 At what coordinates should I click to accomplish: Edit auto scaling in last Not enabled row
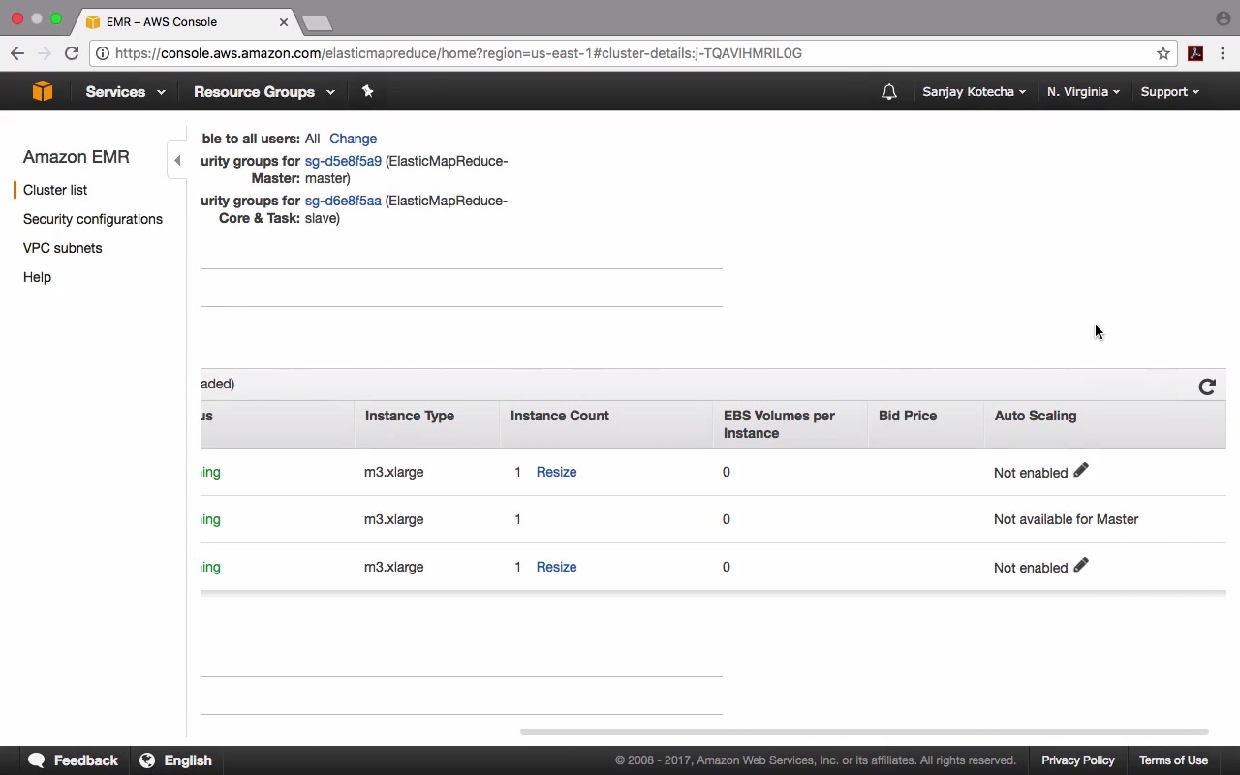click(x=1081, y=566)
